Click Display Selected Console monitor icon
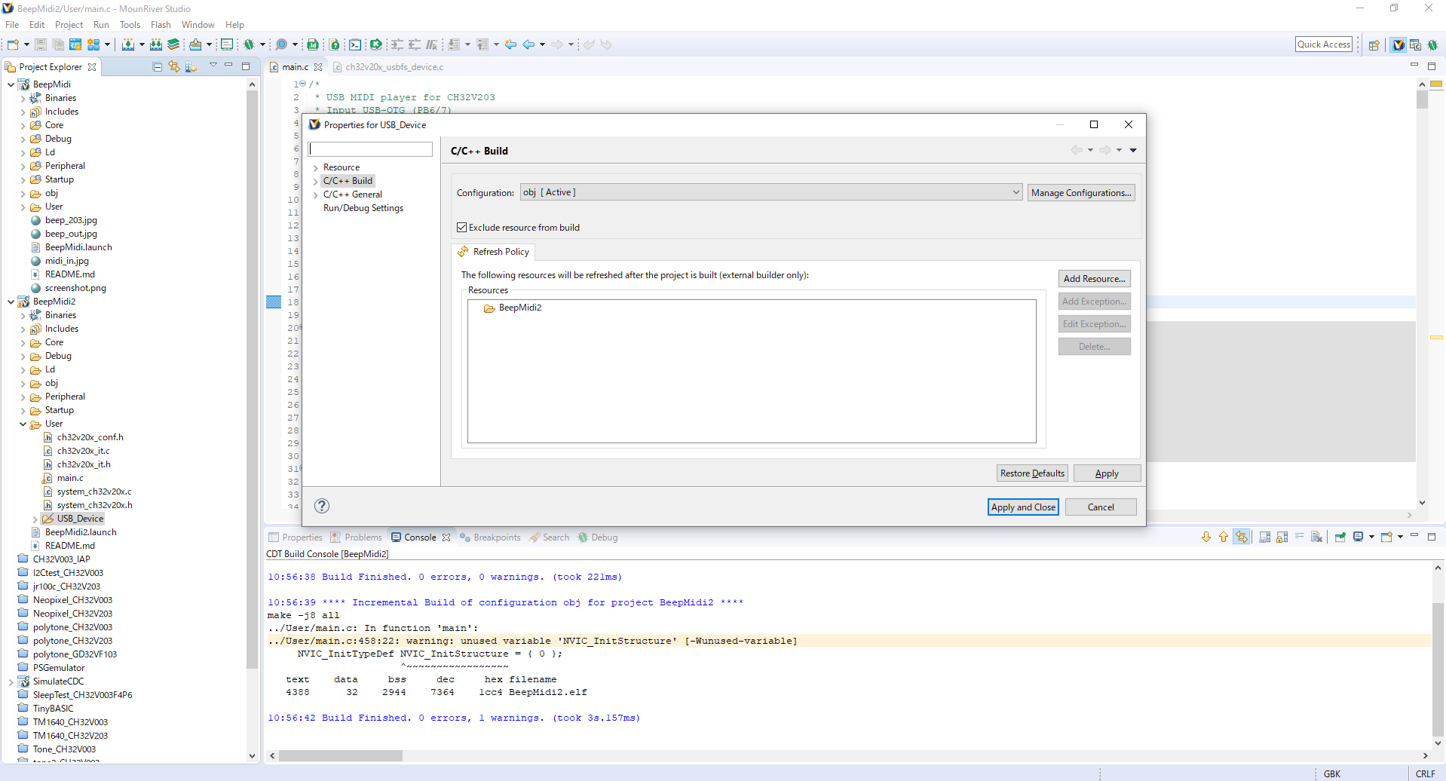 (1359, 537)
